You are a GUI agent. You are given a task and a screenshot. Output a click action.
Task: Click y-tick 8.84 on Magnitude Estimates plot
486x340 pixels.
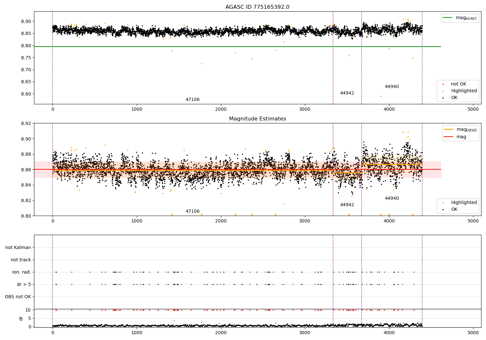[x=26, y=185]
